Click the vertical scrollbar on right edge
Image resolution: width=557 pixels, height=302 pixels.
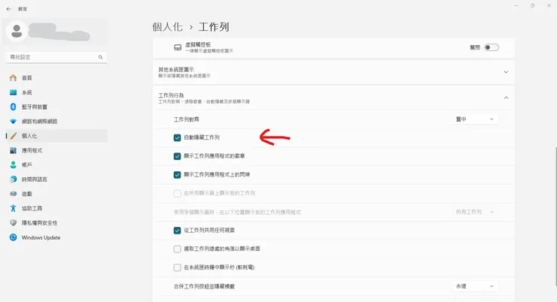tap(555, 216)
